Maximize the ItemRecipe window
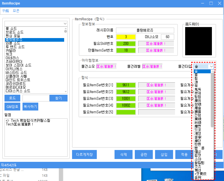Screen dimensions: 224x181 click(211, 3)
